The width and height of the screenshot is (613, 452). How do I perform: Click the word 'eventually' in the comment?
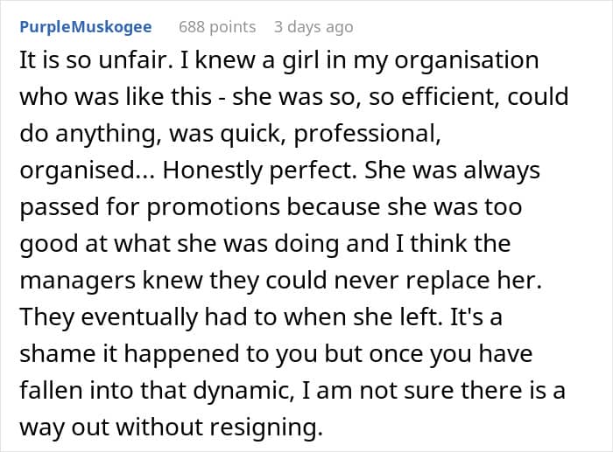tap(139, 317)
